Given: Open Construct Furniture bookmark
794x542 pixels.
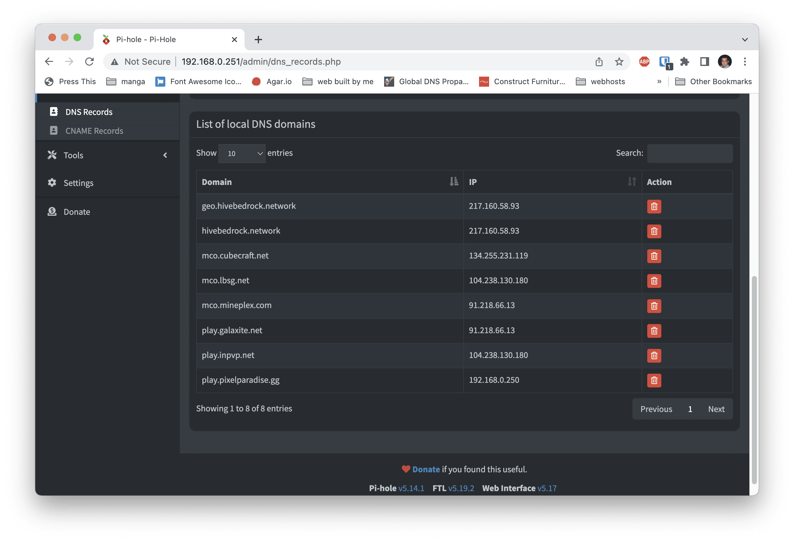Looking at the screenshot, I should click(x=522, y=82).
